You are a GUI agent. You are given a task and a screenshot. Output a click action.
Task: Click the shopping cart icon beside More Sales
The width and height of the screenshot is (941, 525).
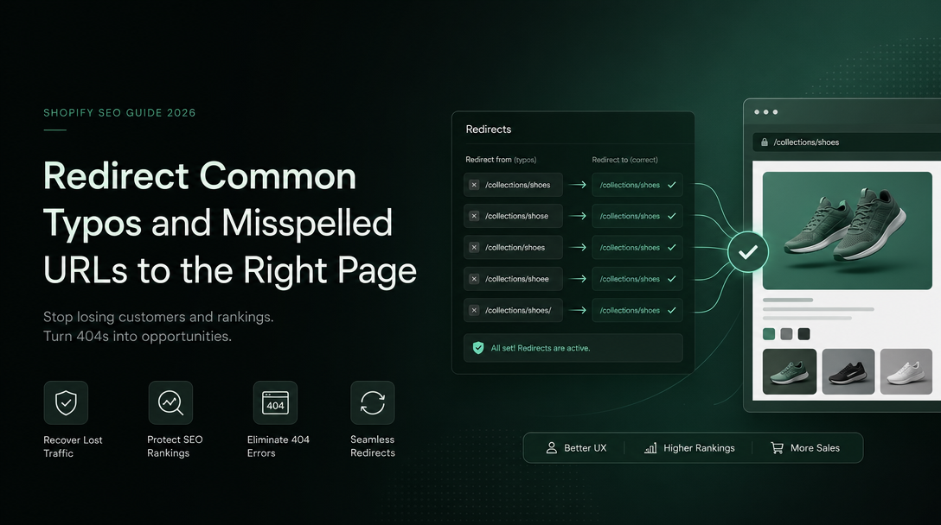(778, 447)
